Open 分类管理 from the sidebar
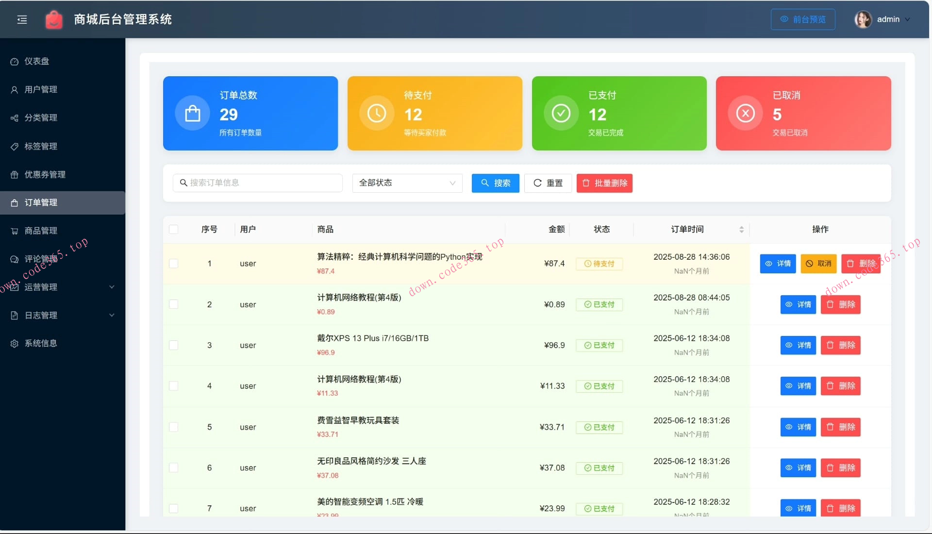Viewport: 932px width, 534px height. pyautogui.click(x=41, y=117)
